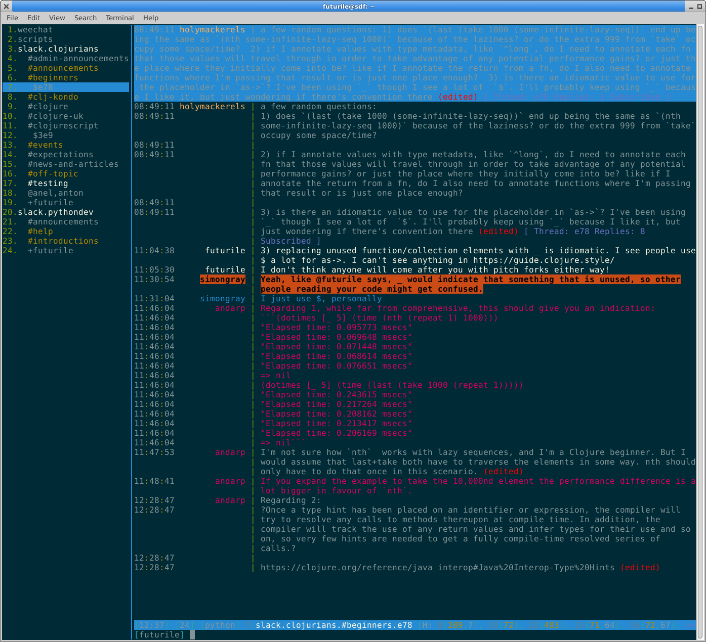The image size is (706, 642).
Task: Switch to #admin-announcements channel
Action: click(78, 59)
